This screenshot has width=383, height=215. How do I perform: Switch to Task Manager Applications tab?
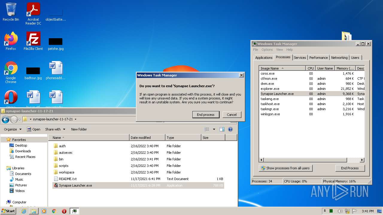click(264, 58)
